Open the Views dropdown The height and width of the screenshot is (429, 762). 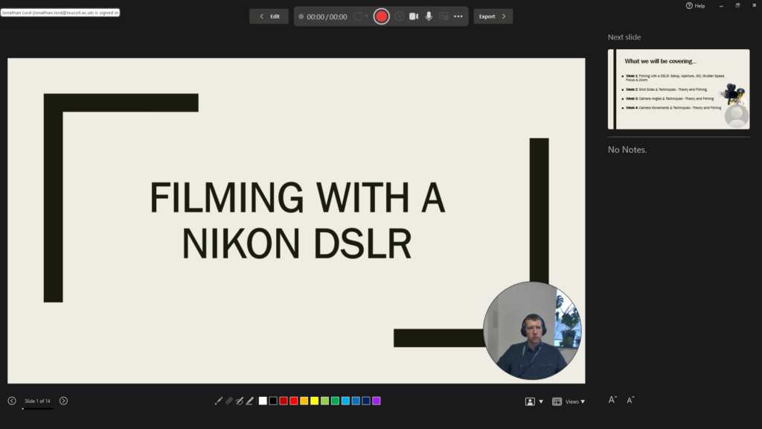572,401
